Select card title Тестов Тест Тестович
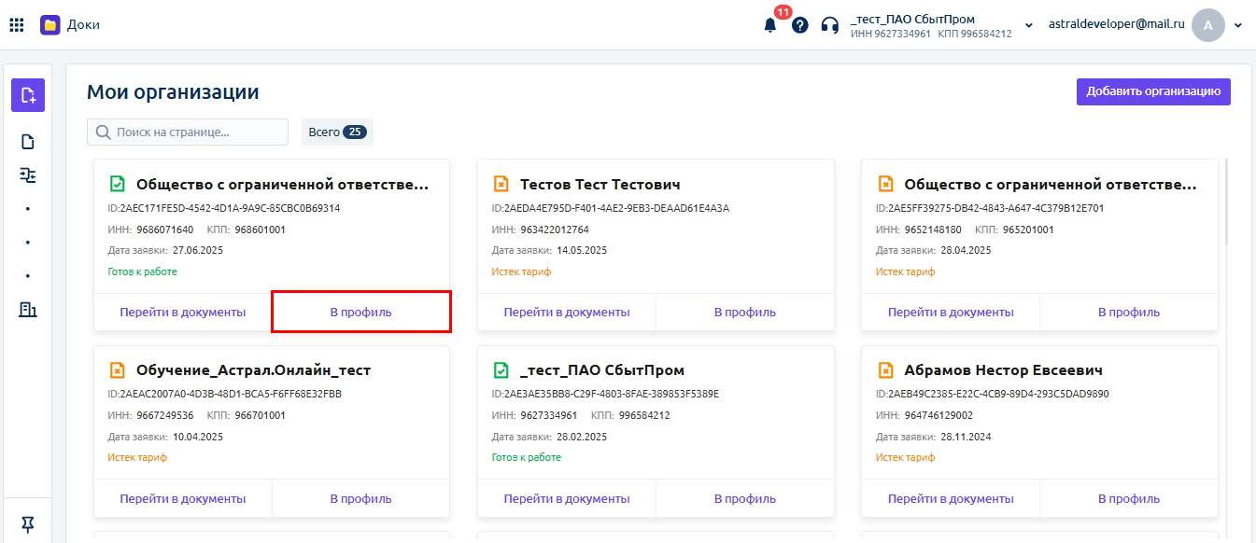Image resolution: width=1256 pixels, height=543 pixels. (600, 185)
